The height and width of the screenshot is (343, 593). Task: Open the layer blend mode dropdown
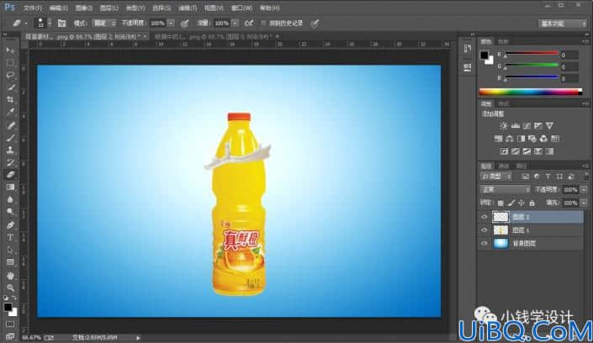(505, 189)
